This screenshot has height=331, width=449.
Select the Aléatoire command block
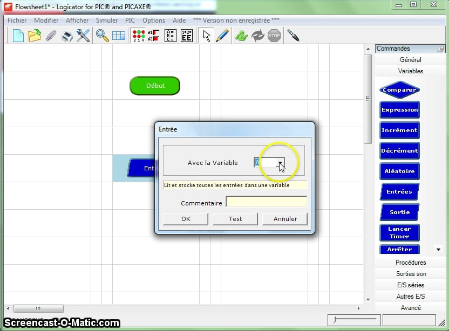tap(399, 171)
